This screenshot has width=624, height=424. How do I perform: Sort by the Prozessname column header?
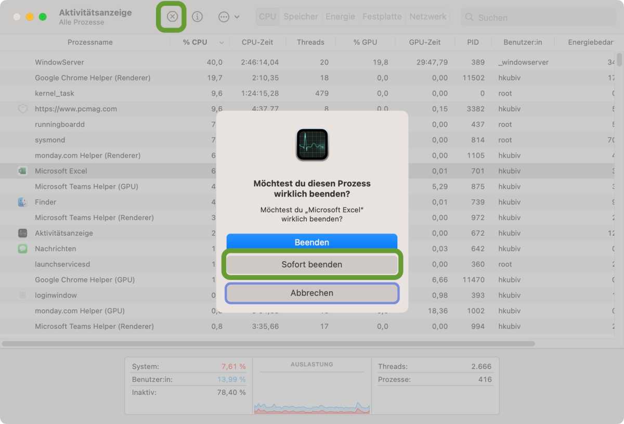click(90, 42)
